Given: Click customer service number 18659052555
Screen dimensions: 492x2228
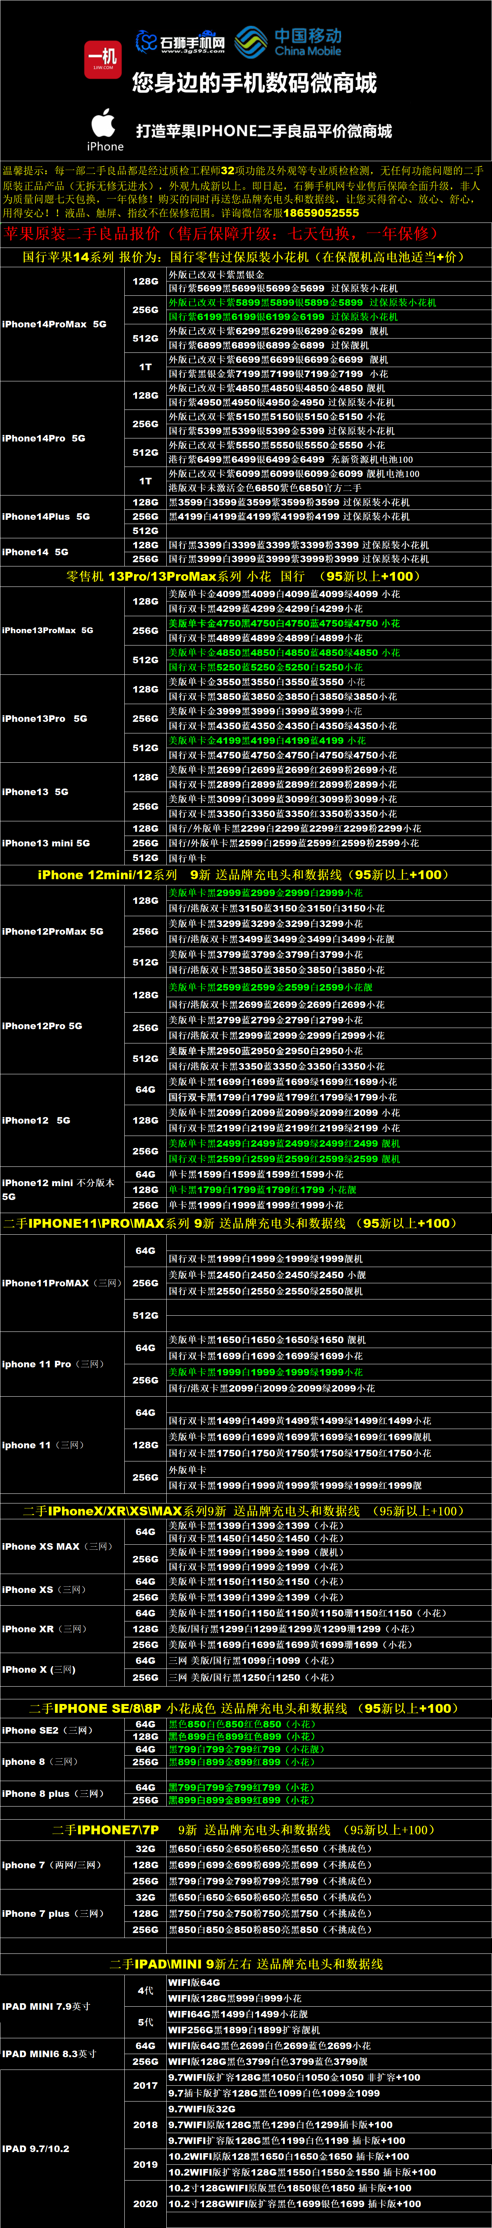Looking at the screenshot, I should pos(321,213).
